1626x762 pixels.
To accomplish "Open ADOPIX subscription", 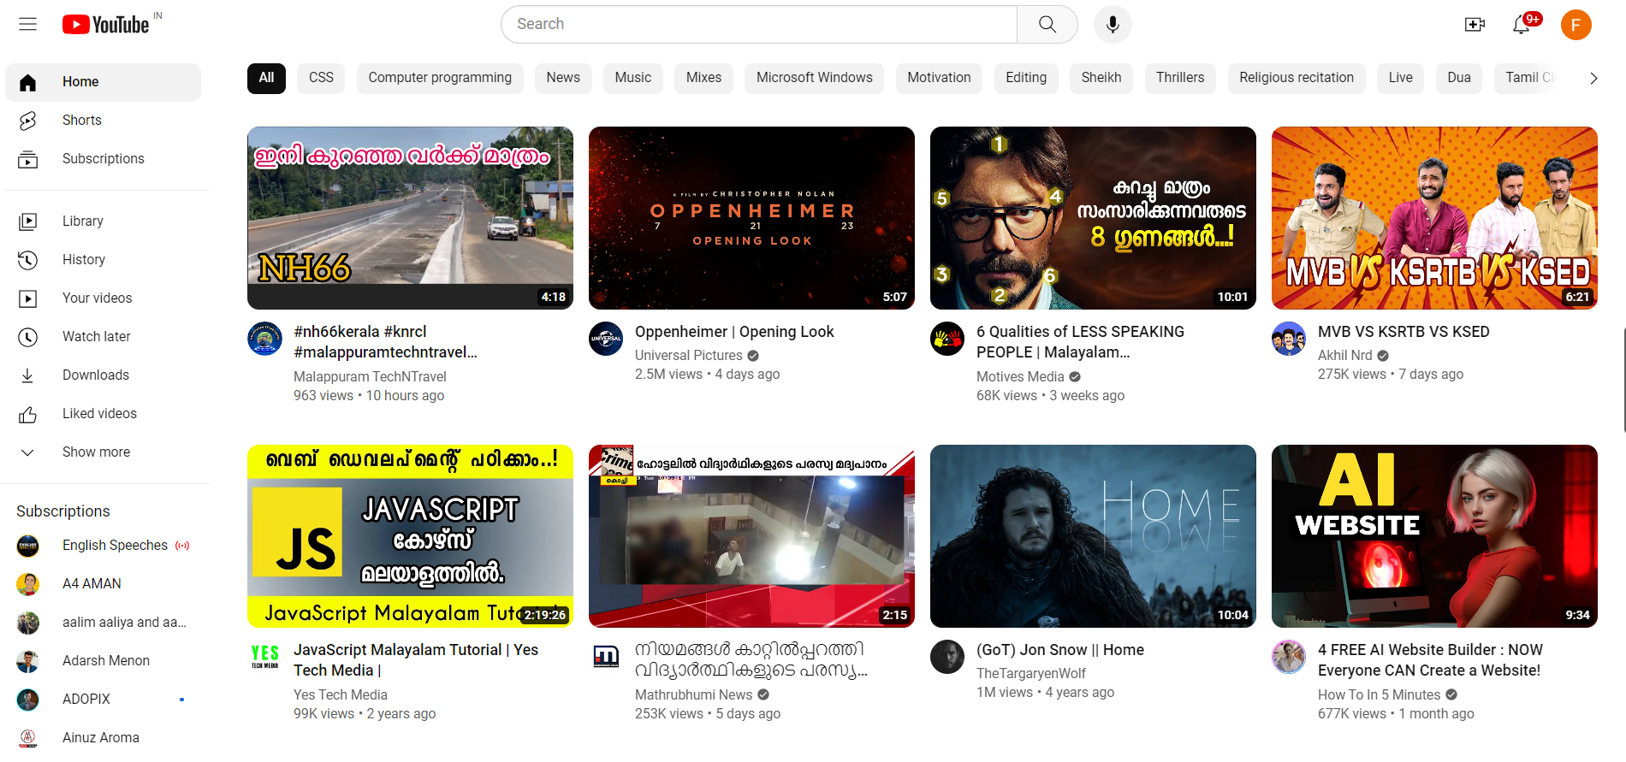I will click(103, 700).
